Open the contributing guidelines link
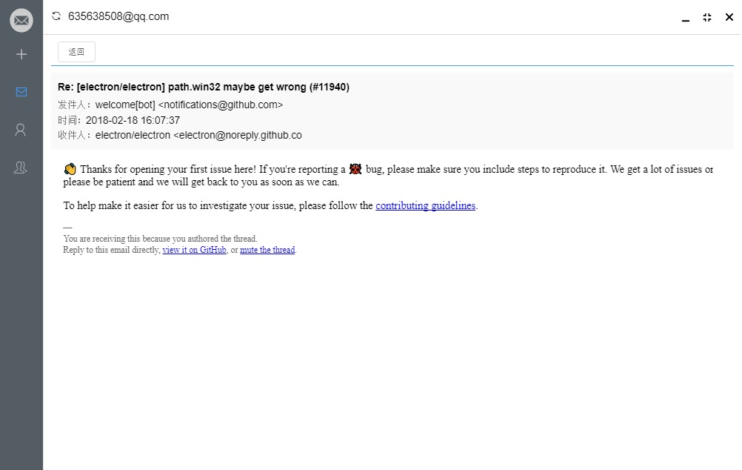This screenshot has width=742, height=470. [x=425, y=205]
